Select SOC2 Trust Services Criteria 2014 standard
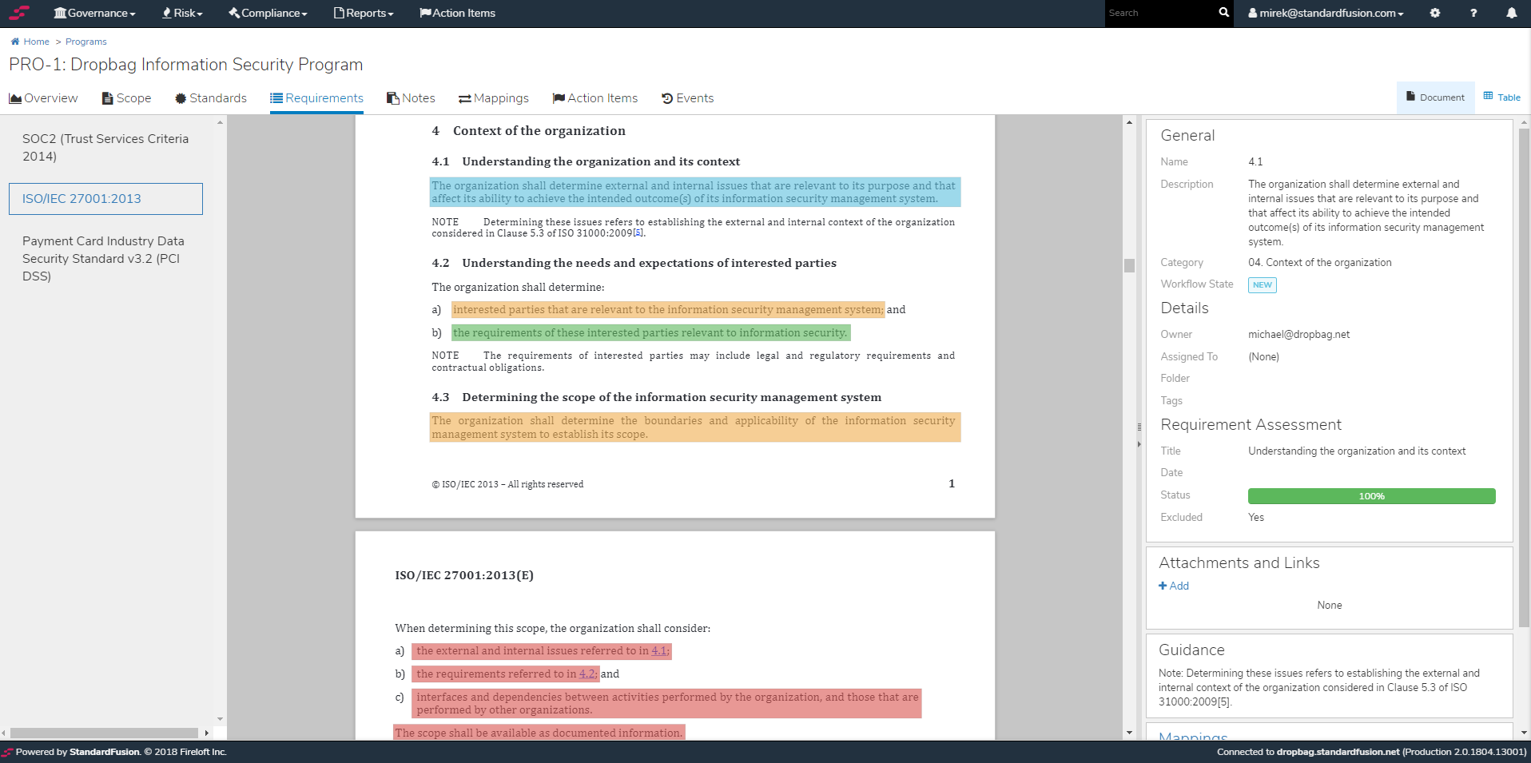Image resolution: width=1531 pixels, height=763 pixels. point(105,148)
